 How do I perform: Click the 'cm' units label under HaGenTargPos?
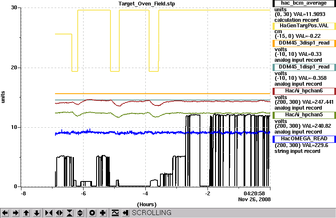[278, 32]
